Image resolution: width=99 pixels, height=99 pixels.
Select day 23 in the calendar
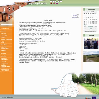click(85, 23)
